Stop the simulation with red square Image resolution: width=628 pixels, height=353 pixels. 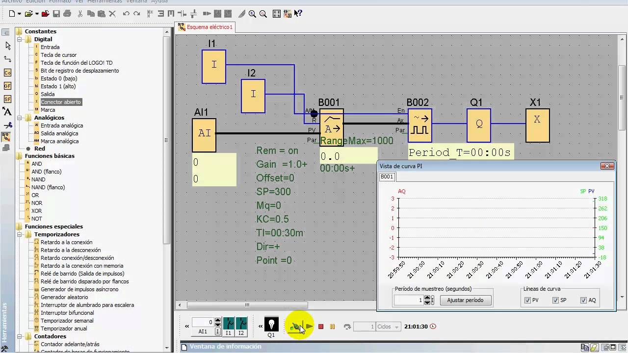point(321,327)
